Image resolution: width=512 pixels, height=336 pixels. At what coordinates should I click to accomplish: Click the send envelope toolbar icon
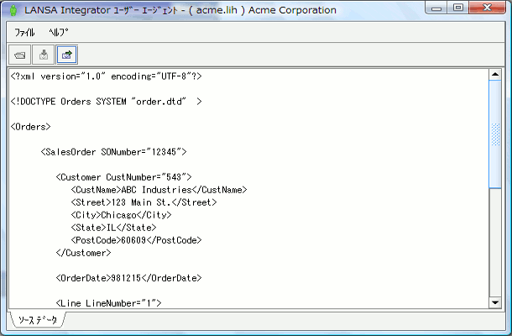pyautogui.click(x=67, y=55)
